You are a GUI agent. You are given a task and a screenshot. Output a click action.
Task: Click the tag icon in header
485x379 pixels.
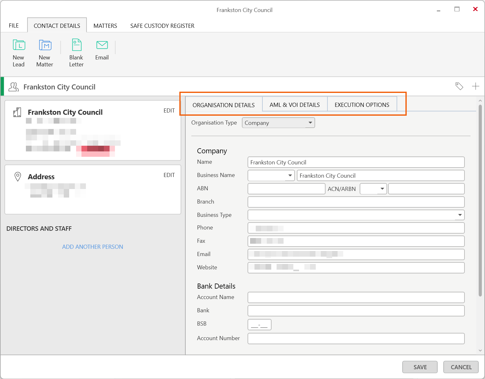tap(459, 86)
